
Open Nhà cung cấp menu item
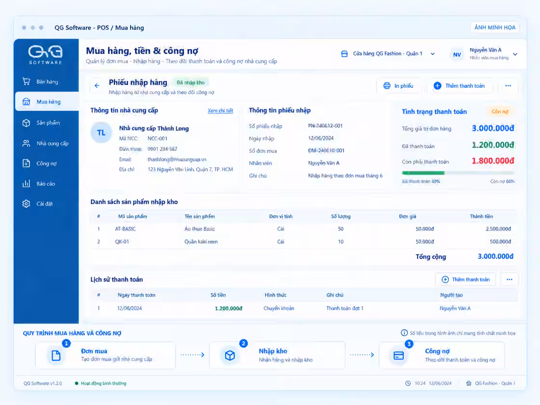46,143
